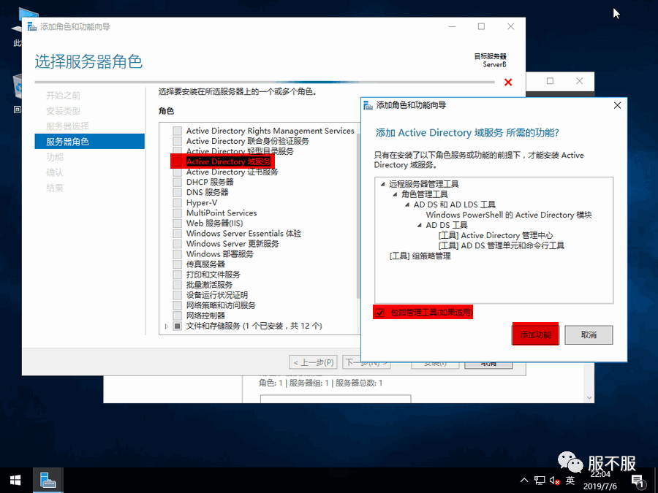658x493 pixels.
Task: Select the [工具] 组策略管理 entry
Action: click(420, 256)
